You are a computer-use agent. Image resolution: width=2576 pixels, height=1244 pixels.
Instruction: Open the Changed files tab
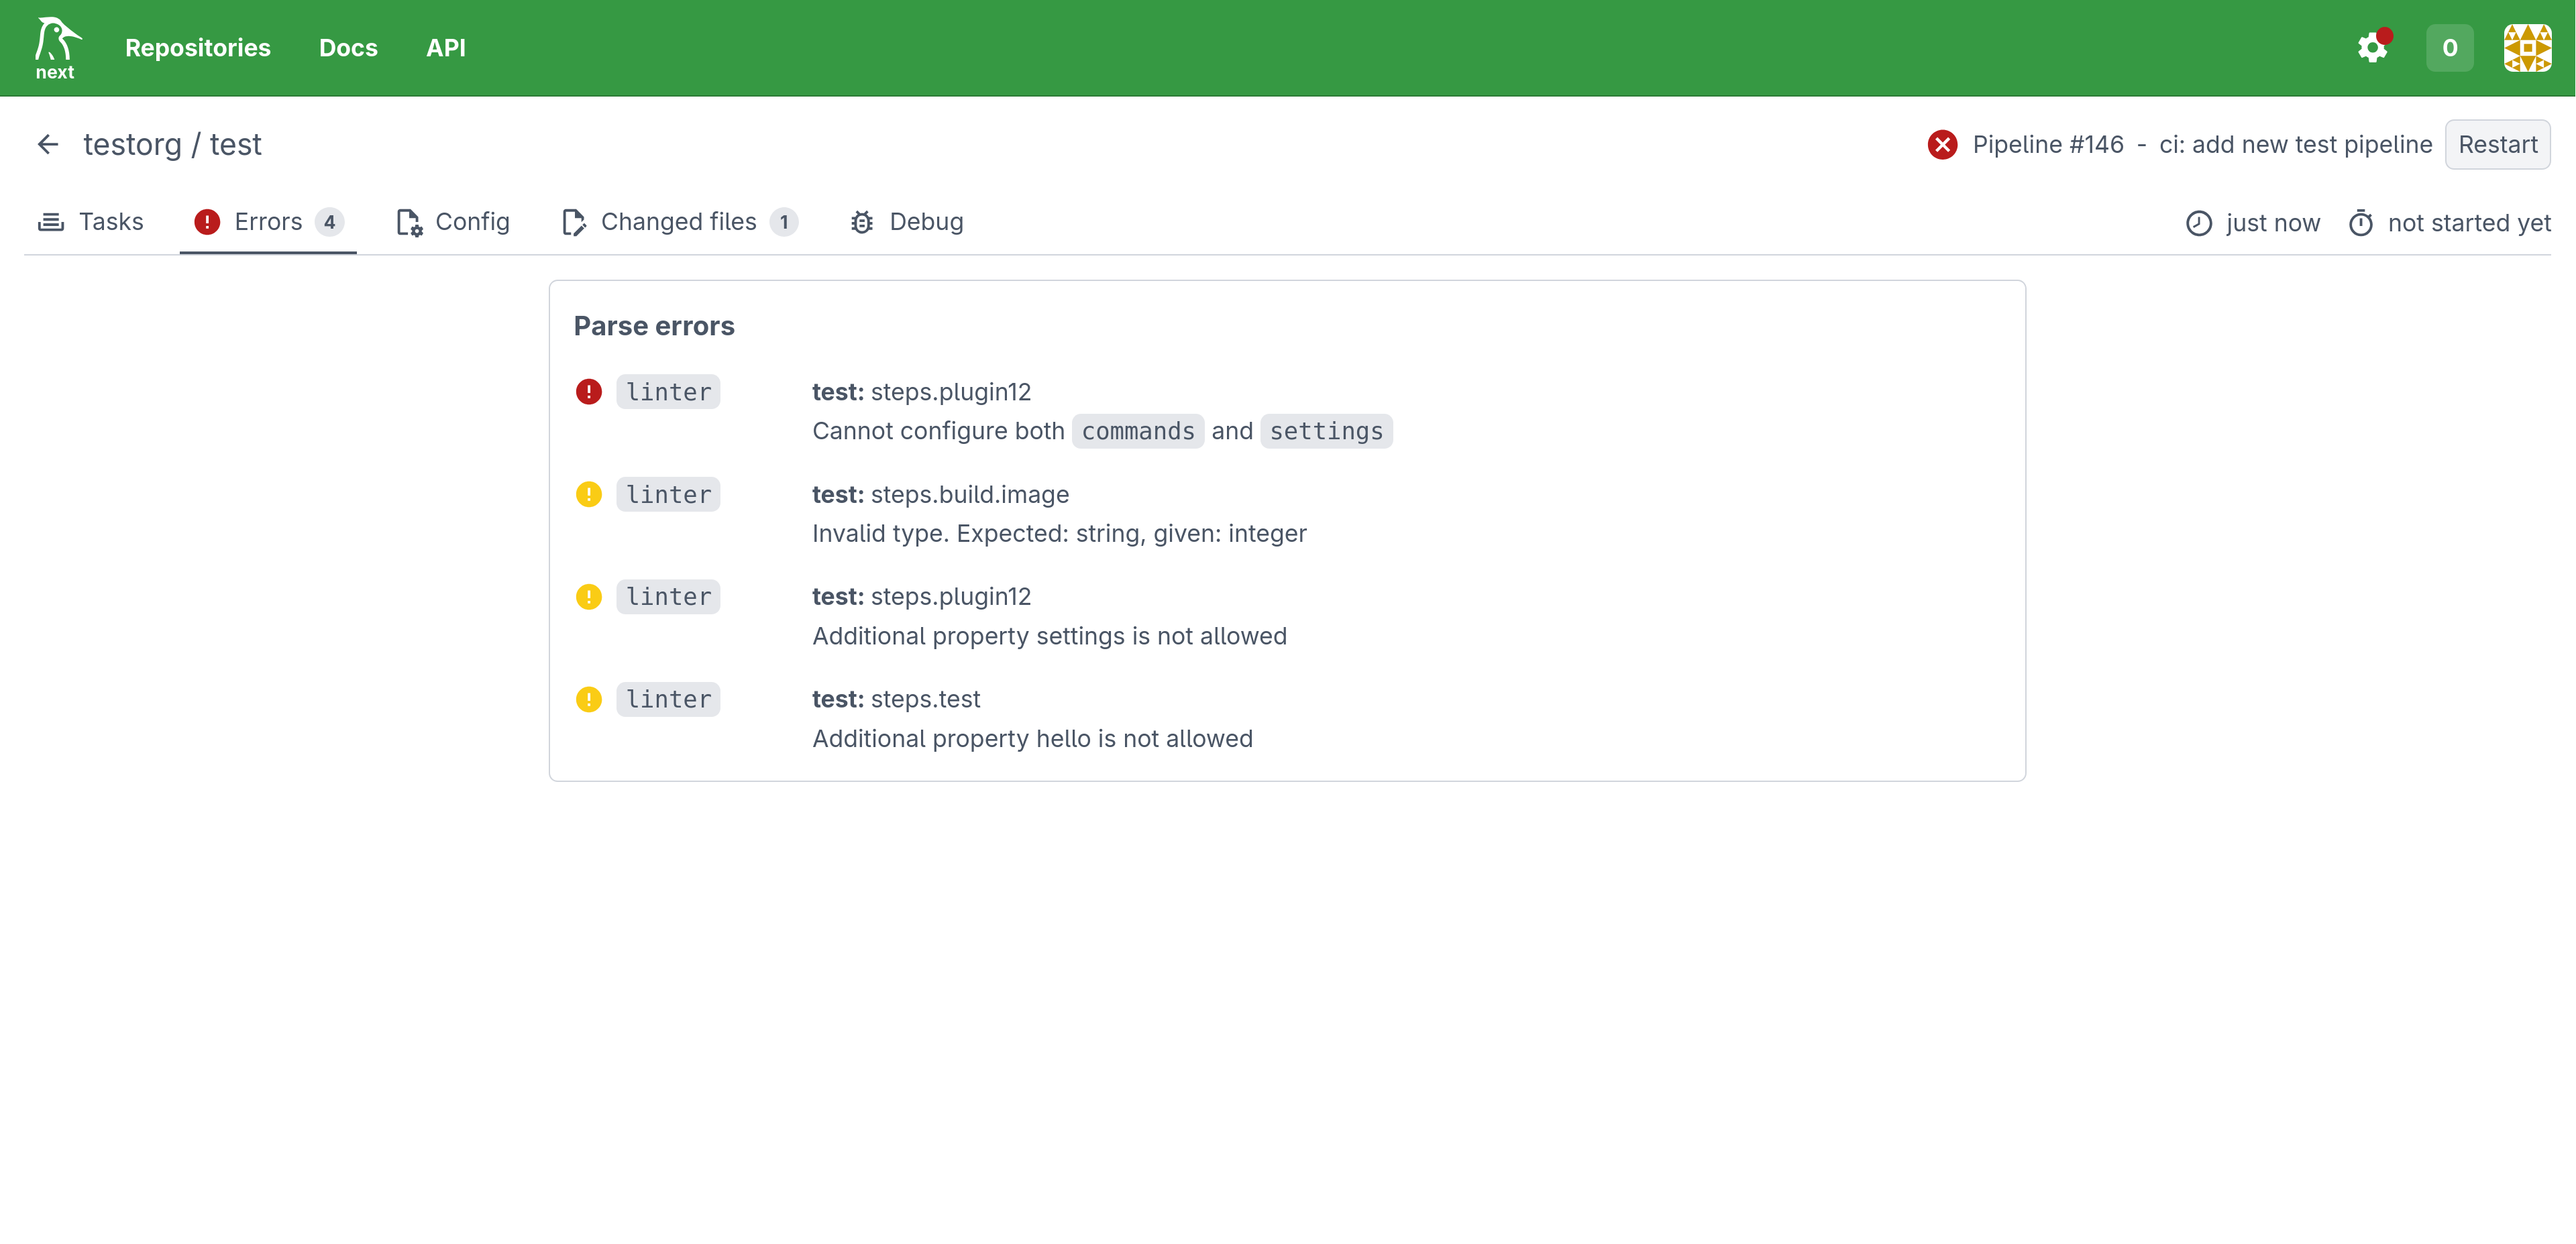tap(680, 222)
